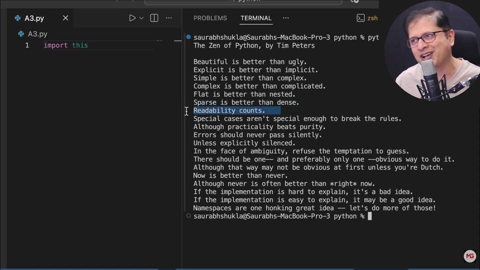
Task: Close the A3.py editor tab
Action: [x=66, y=18]
